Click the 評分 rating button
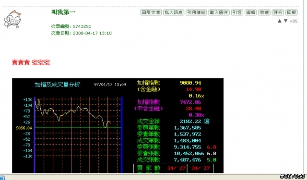This screenshot has width=307, height=180. (278, 12)
